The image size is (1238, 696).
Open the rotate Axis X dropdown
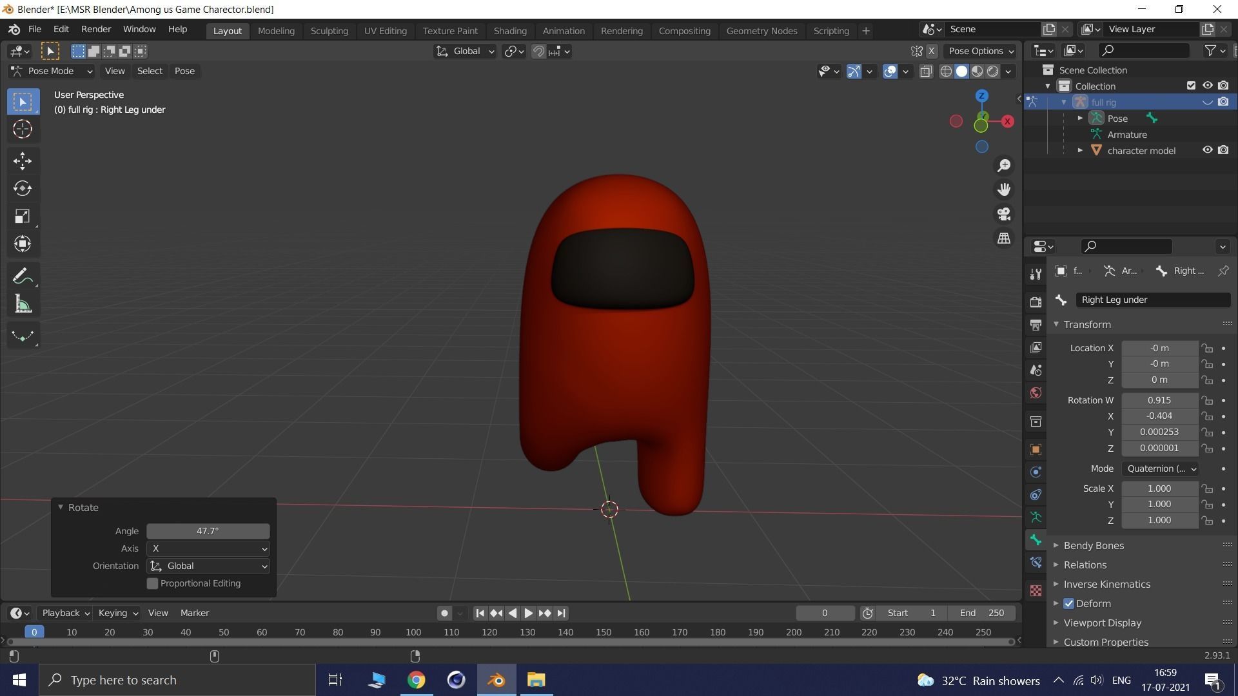pos(208,549)
